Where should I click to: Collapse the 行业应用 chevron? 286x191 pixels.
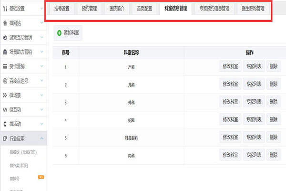click(42, 138)
